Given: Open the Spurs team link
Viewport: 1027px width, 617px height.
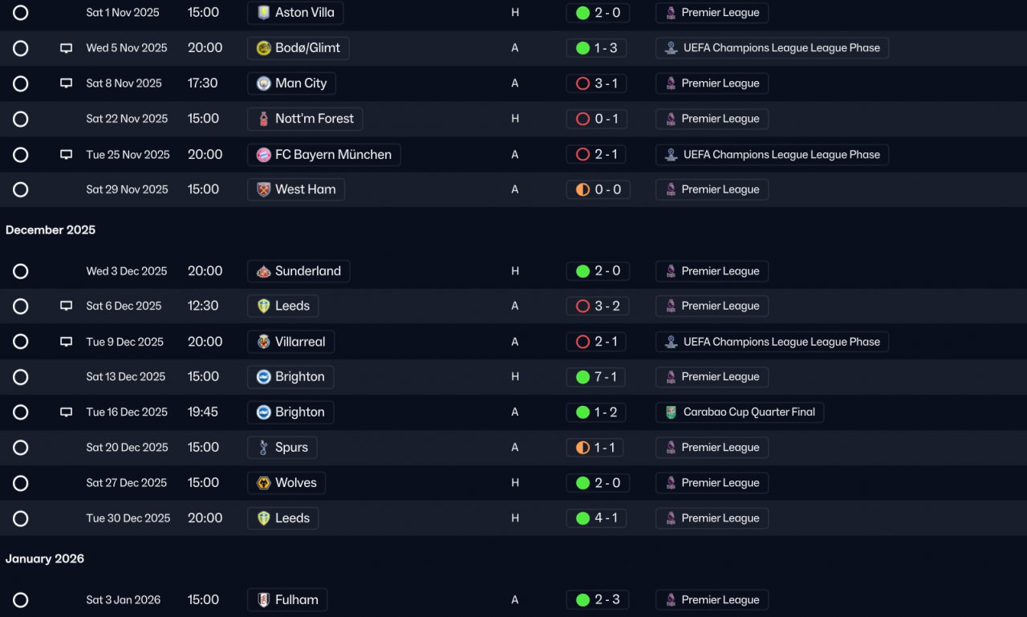Looking at the screenshot, I should click(x=282, y=448).
